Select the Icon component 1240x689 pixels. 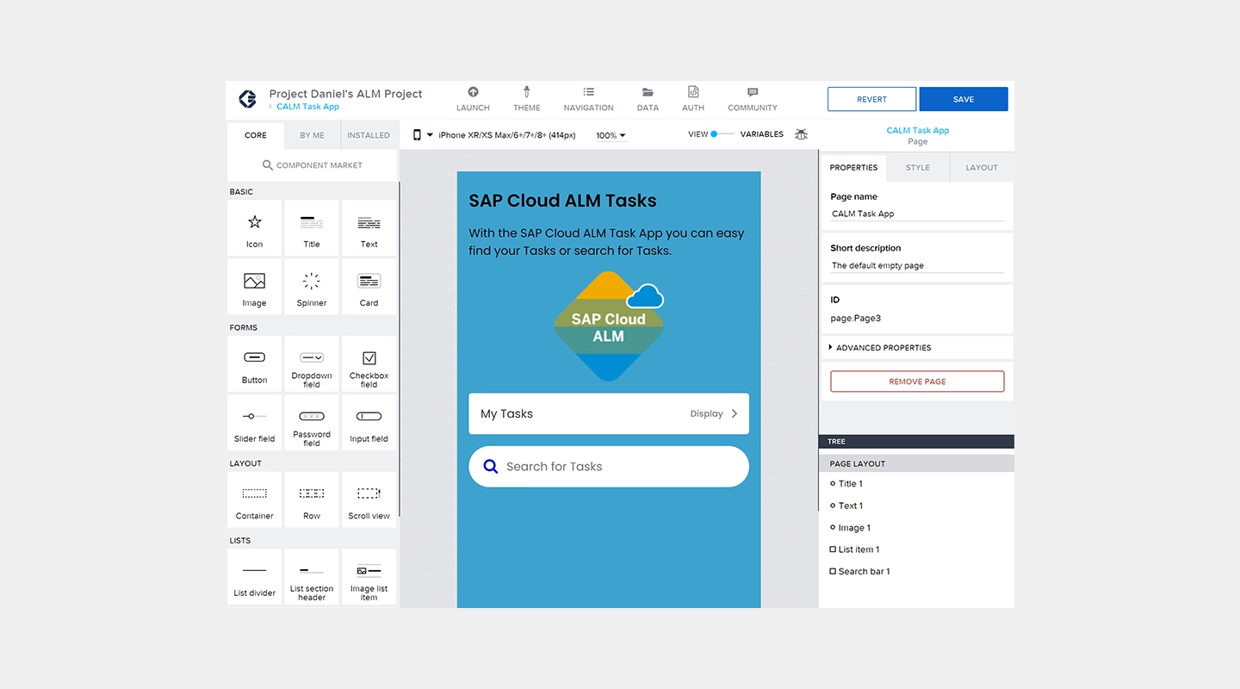tap(254, 228)
